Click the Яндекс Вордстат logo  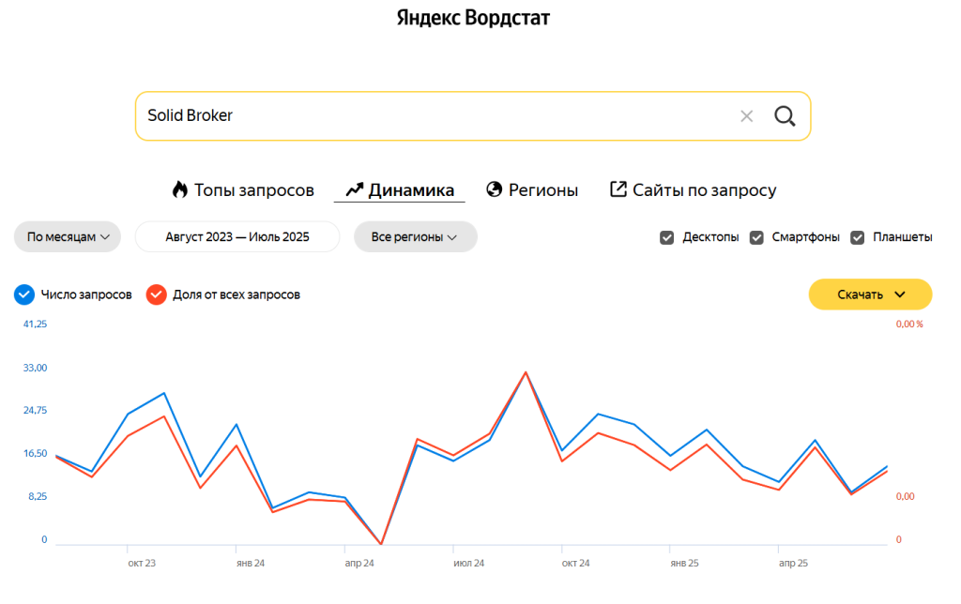point(474,19)
